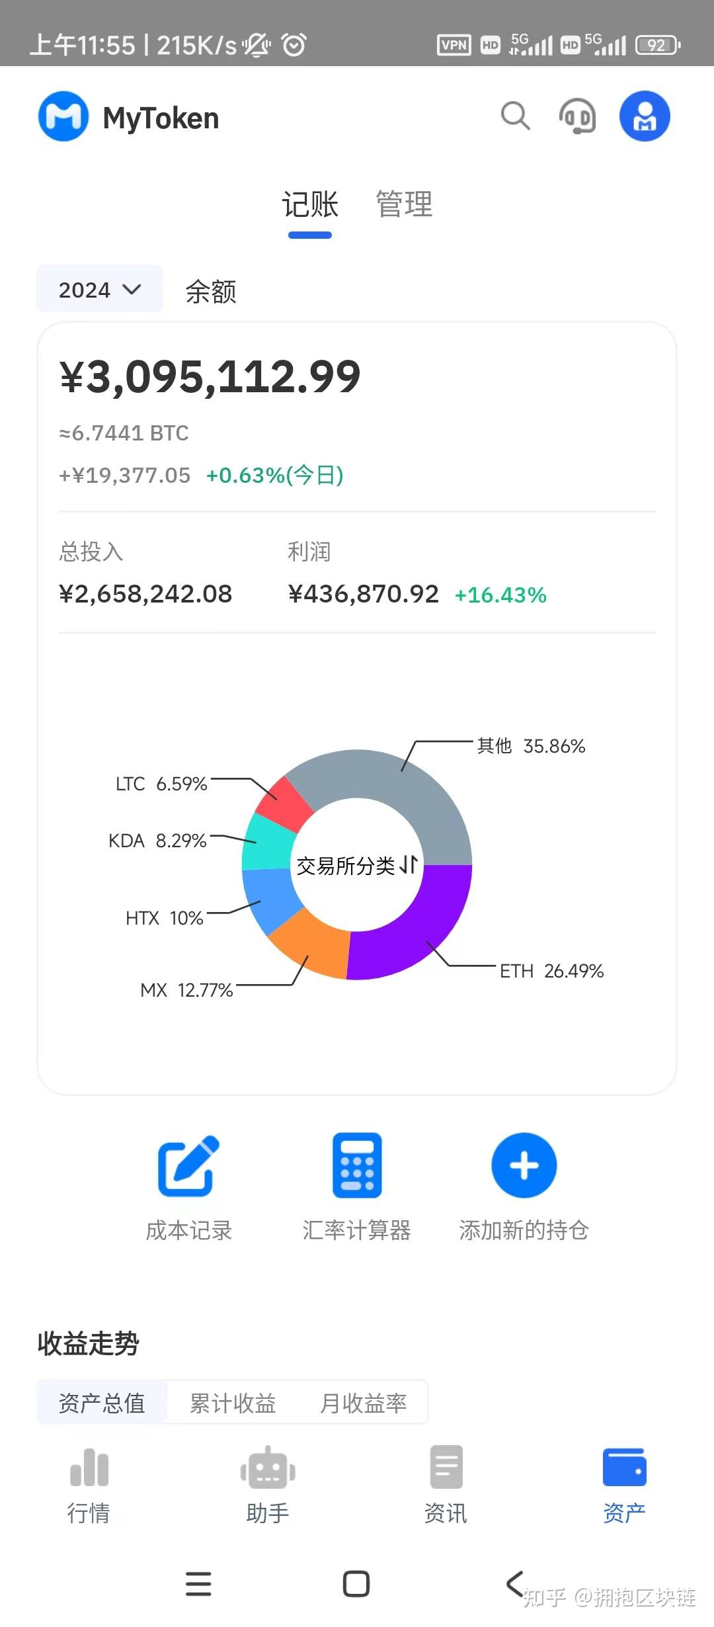Go to 助手 robot nav tab

pos(268,1485)
